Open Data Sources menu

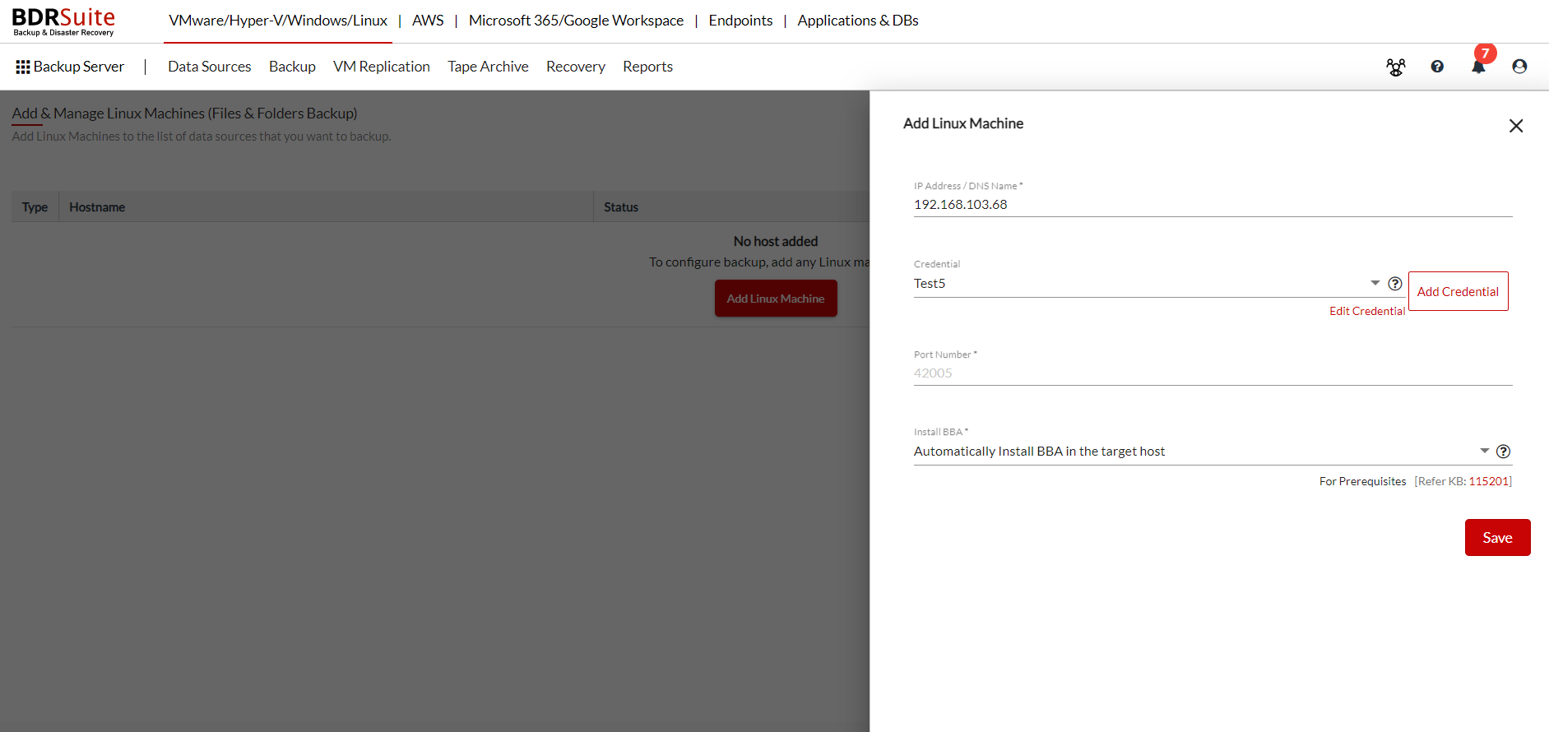210,67
